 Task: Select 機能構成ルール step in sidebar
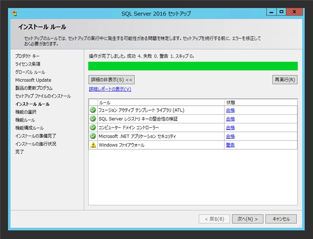[29, 128]
